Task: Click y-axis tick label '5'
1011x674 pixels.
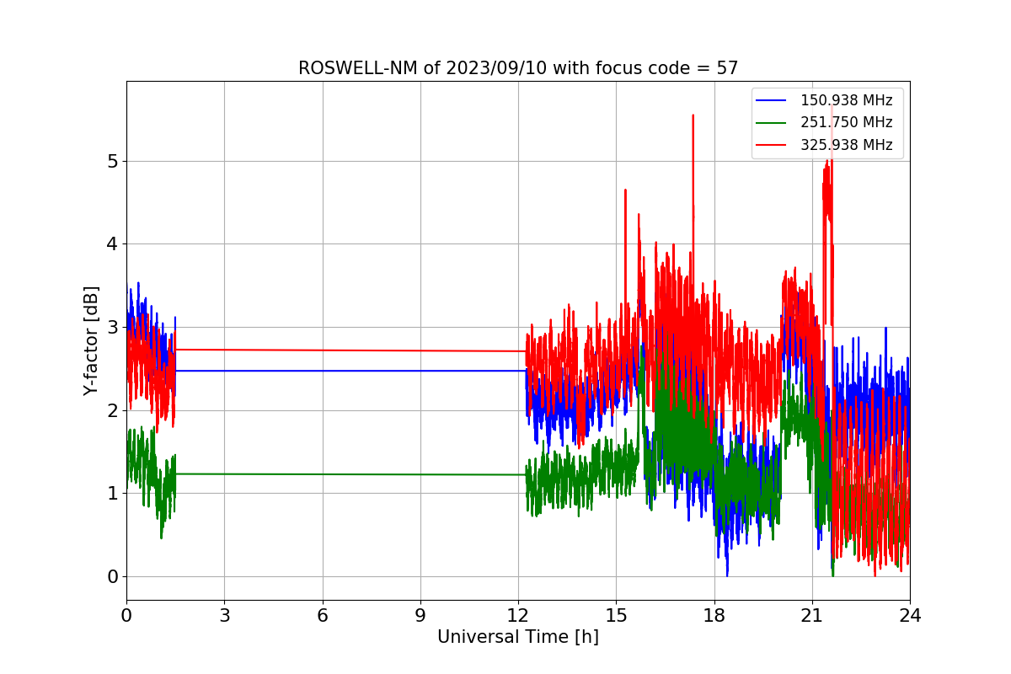Action: pos(112,161)
